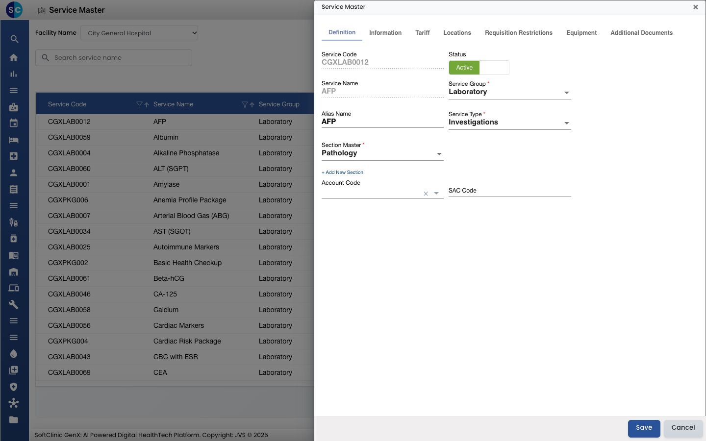Click the Search service name field
706x441 pixels.
[x=114, y=58]
